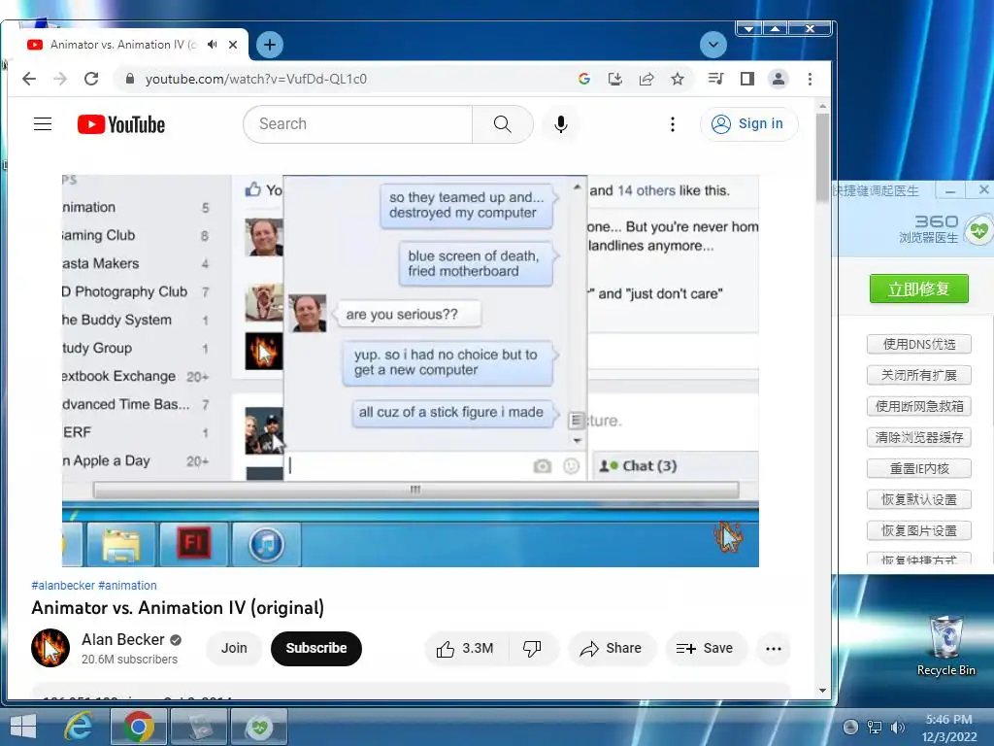Close the Animator vs. Animation IV tab
The height and width of the screenshot is (746, 994).
coord(233,45)
